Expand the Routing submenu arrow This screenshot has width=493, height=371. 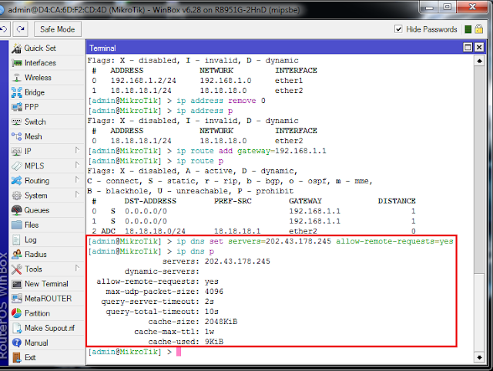click(77, 179)
